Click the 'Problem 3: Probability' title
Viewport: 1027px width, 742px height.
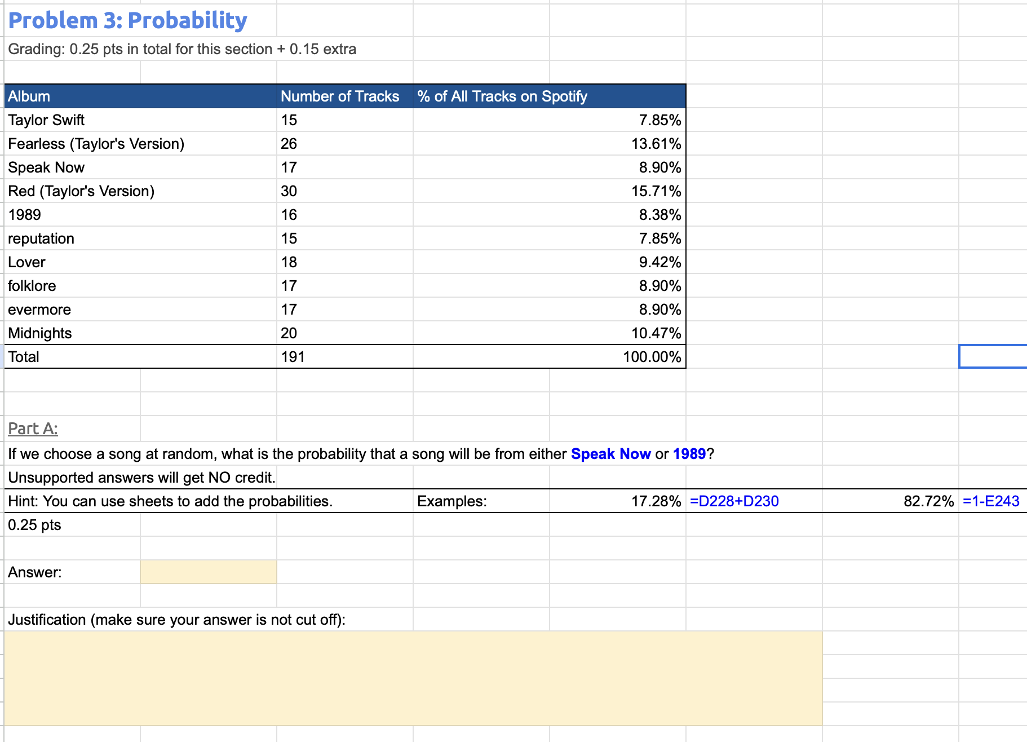(128, 21)
